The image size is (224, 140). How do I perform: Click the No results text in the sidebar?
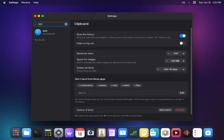[40, 40]
